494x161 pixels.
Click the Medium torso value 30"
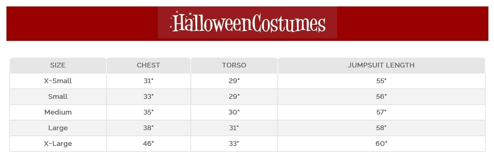tap(234, 112)
